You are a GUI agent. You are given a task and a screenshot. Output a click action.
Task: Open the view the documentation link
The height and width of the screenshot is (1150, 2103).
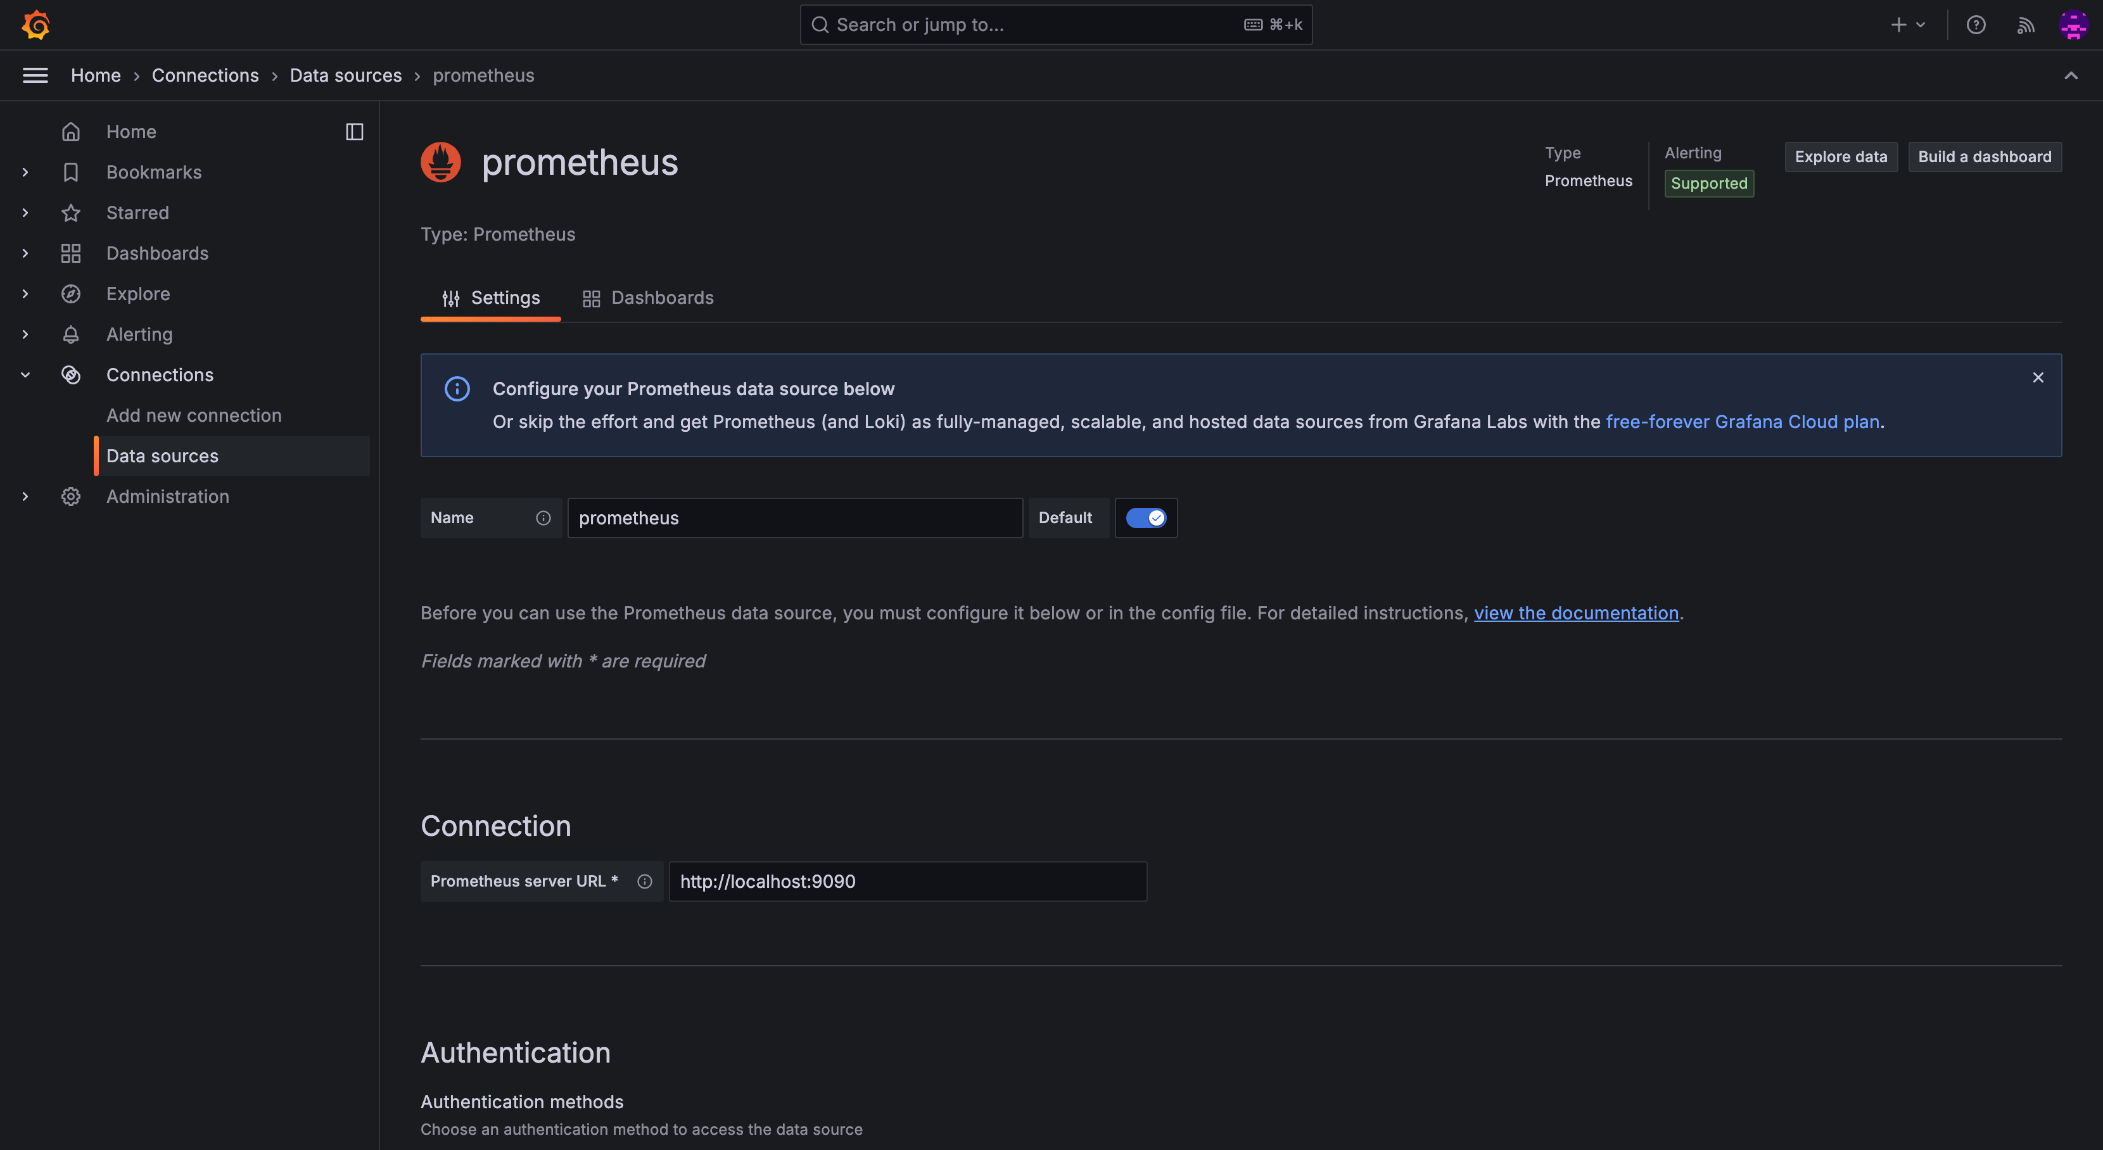(x=1575, y=613)
